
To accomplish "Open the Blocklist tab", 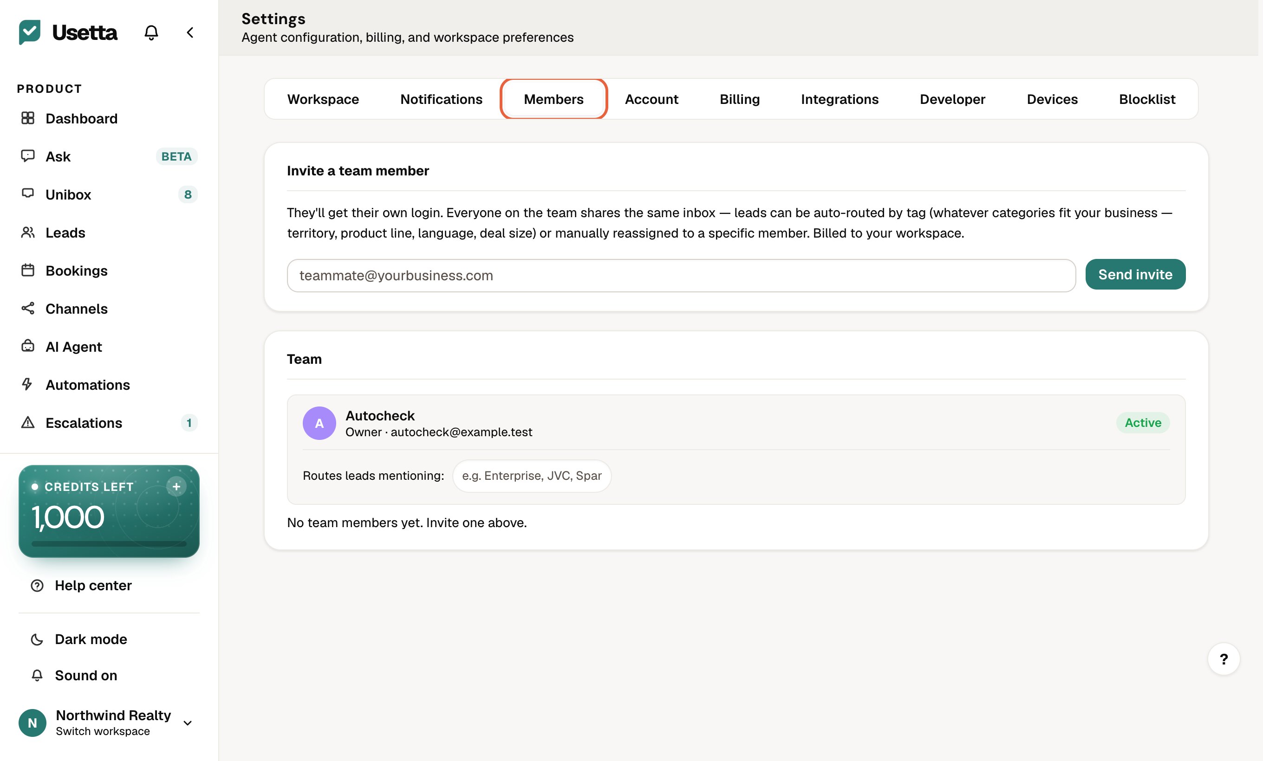I will tap(1146, 99).
